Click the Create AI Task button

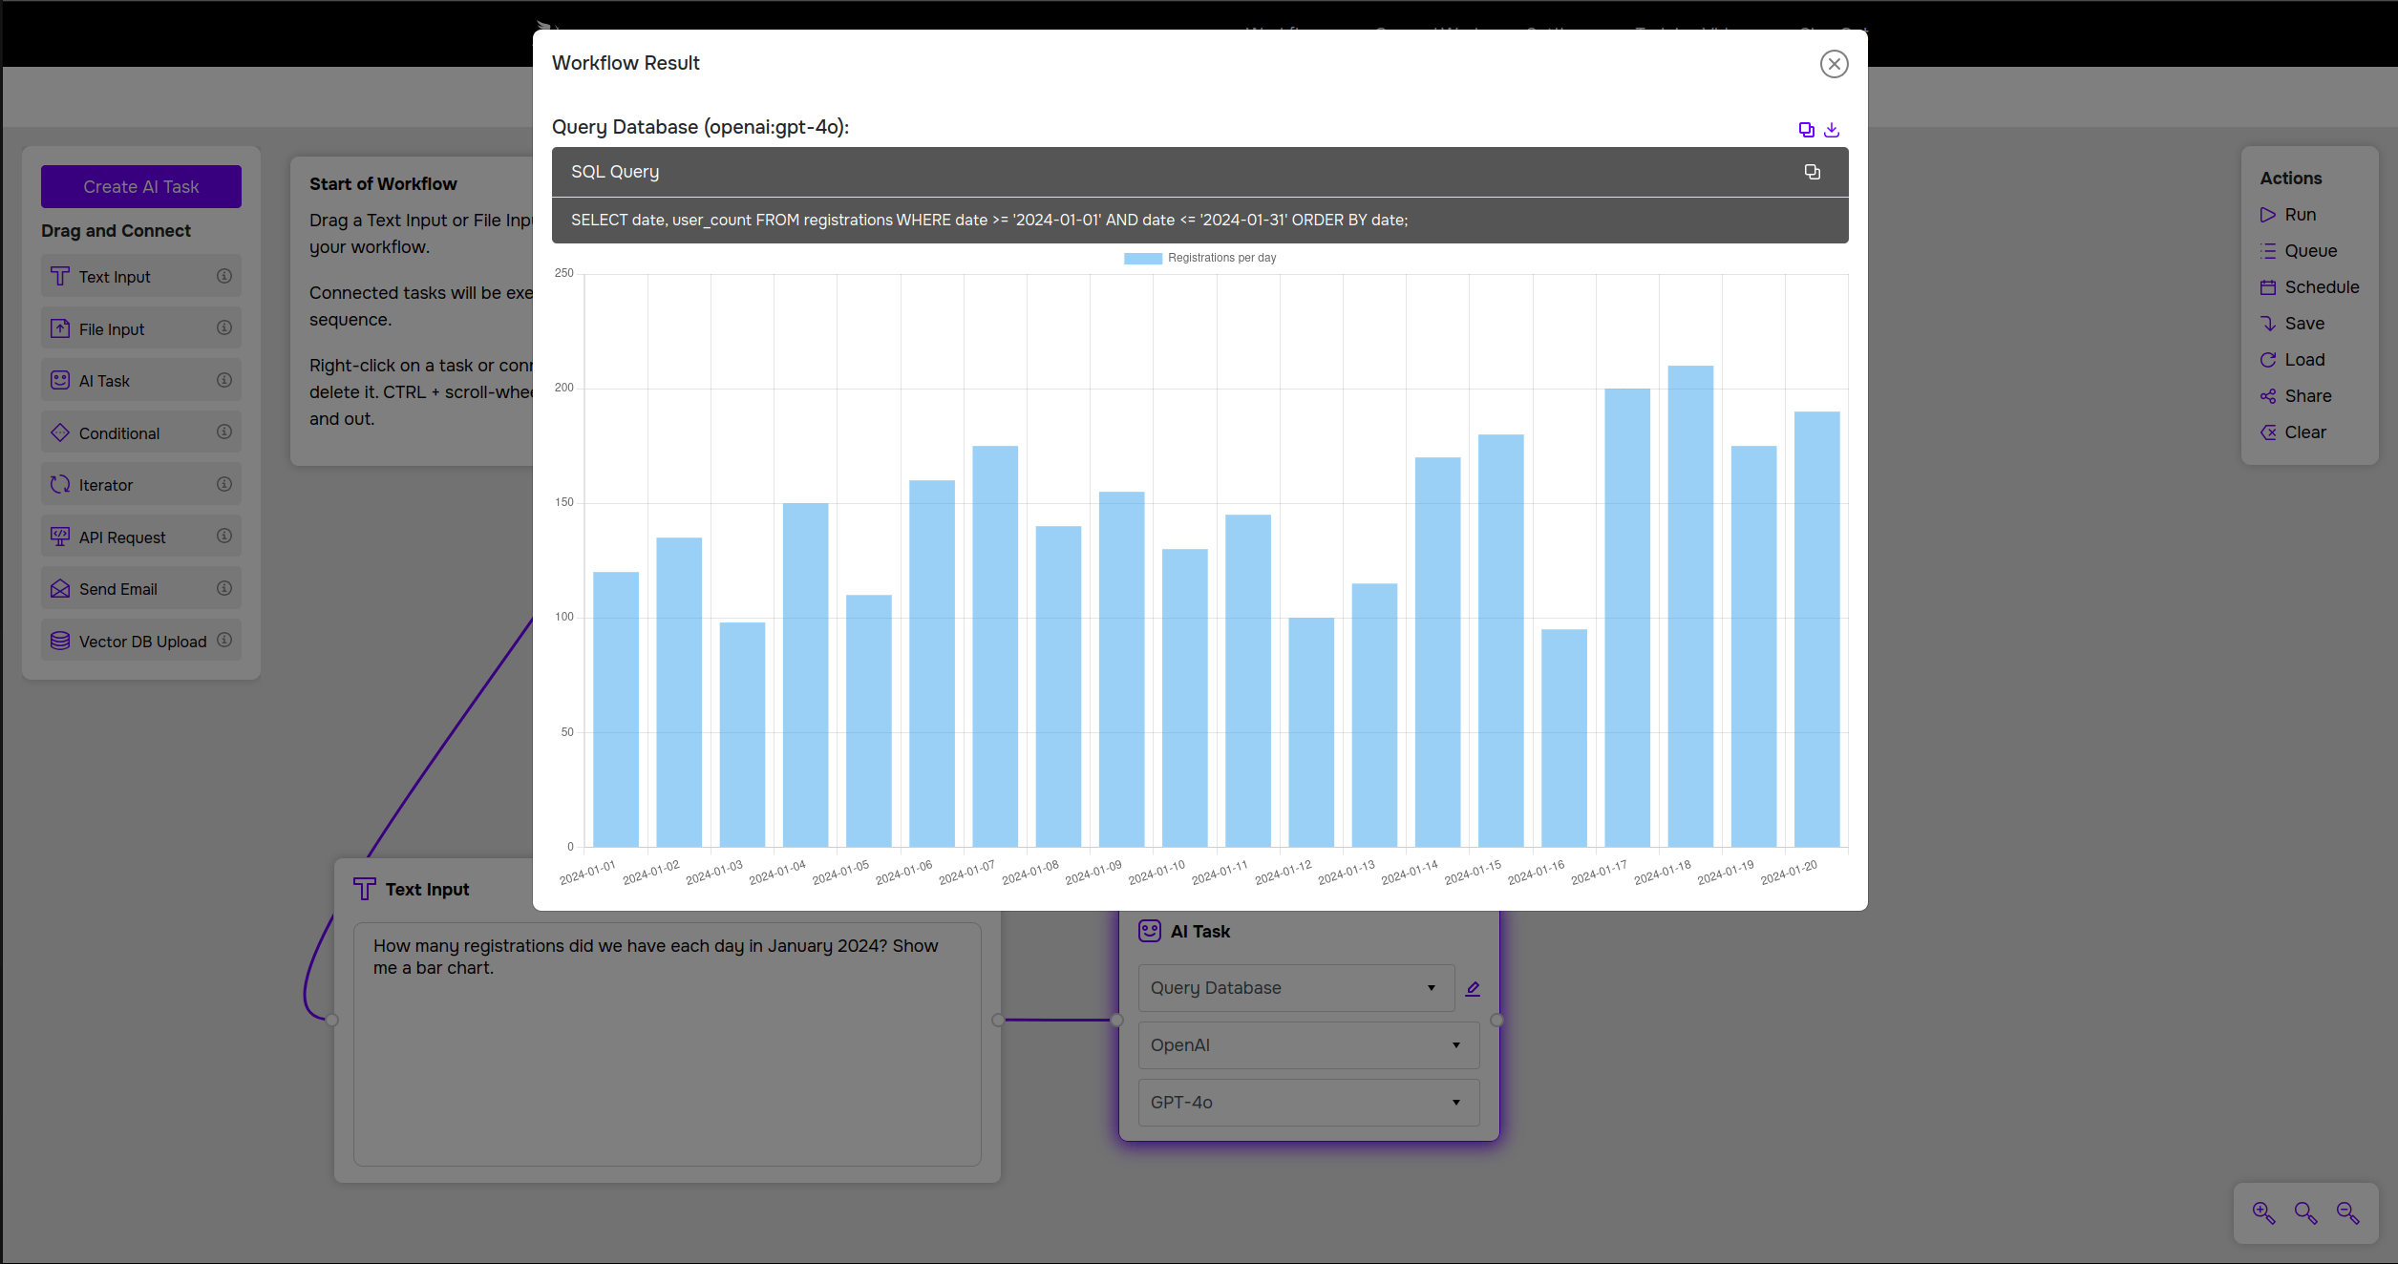pos(141,185)
